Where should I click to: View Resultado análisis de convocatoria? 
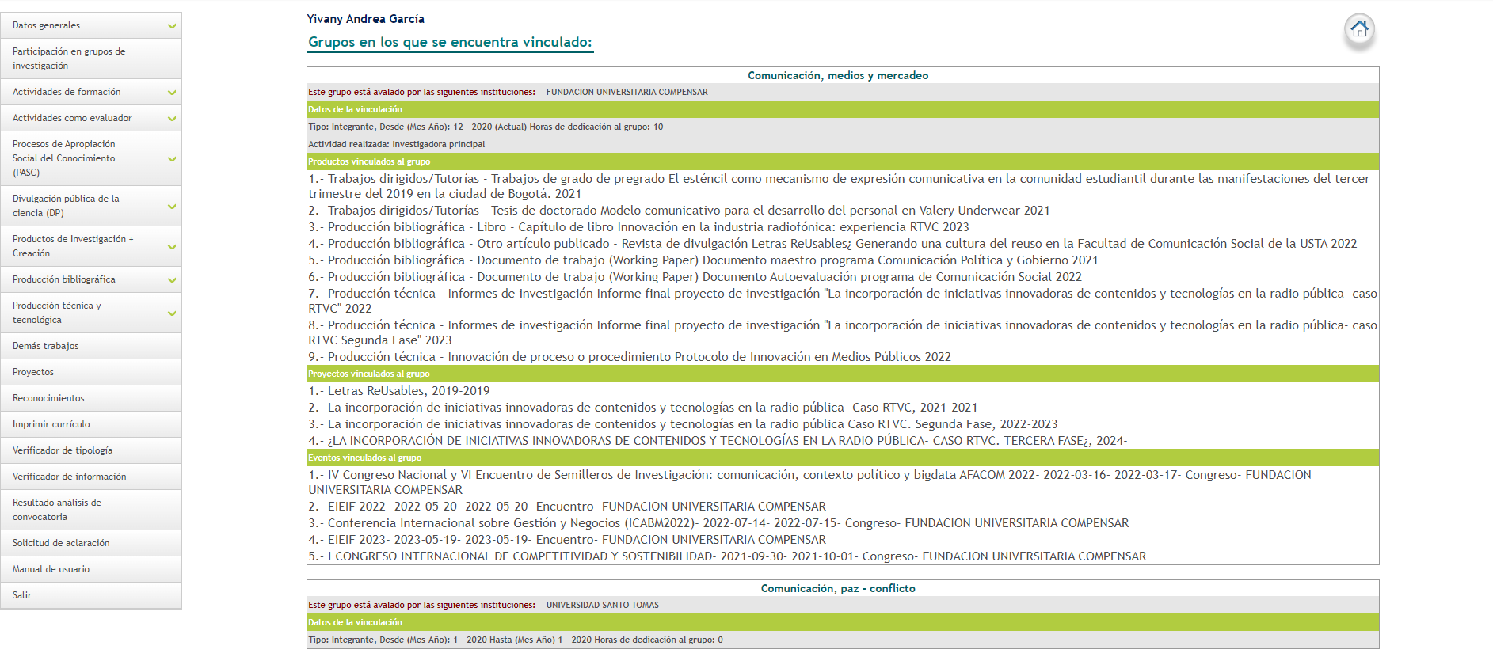57,510
